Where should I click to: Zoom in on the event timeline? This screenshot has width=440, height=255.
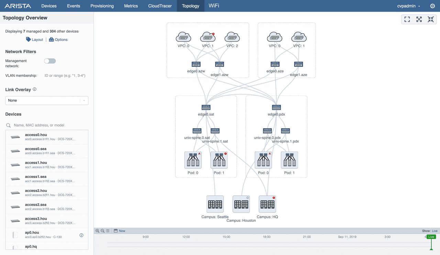[98, 230]
